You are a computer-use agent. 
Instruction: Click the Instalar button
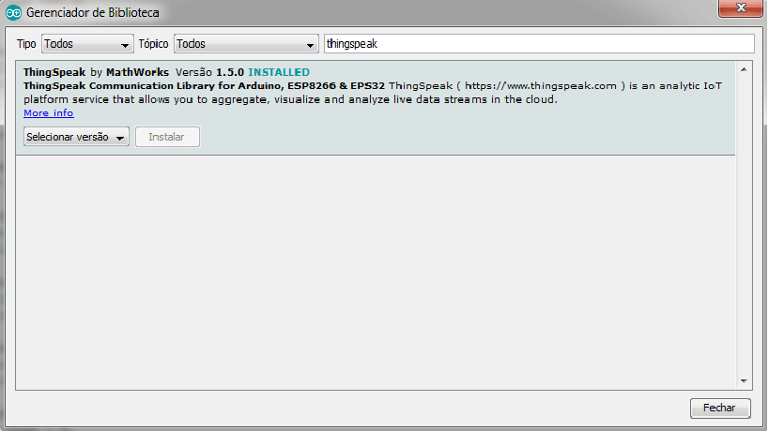click(x=167, y=137)
